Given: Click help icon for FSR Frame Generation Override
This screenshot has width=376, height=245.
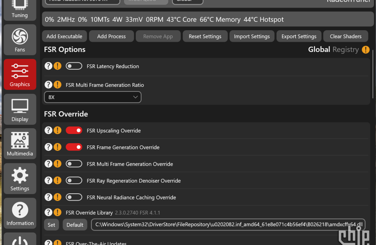Looking at the screenshot, I should (48, 147).
